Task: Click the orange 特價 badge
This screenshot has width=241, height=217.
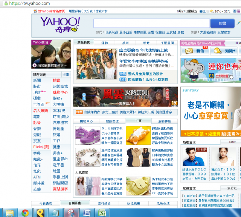Action: tap(79, 112)
